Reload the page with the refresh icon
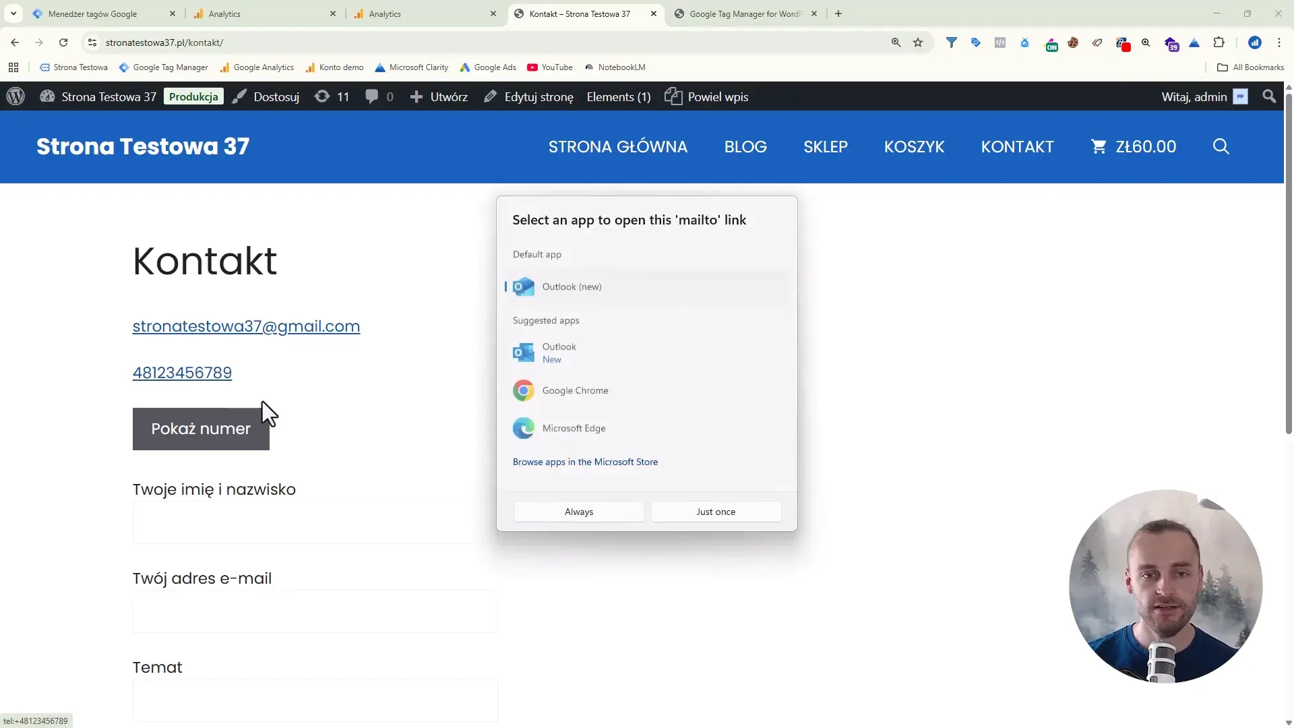This screenshot has height=728, width=1294. tap(63, 42)
